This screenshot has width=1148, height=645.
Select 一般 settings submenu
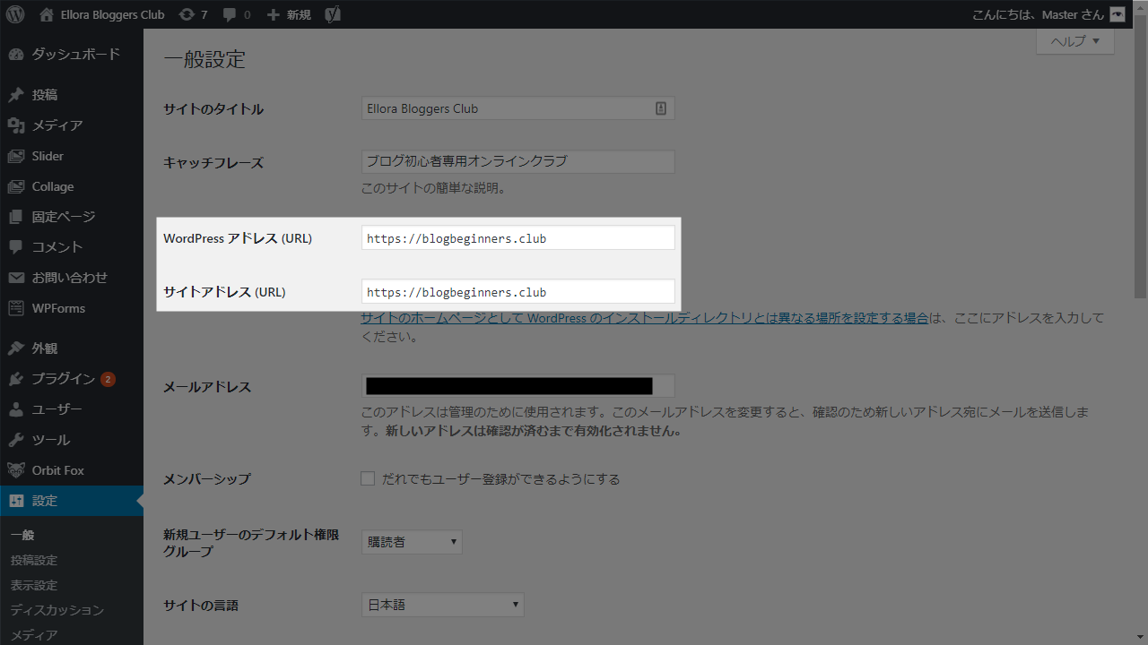[x=22, y=535]
